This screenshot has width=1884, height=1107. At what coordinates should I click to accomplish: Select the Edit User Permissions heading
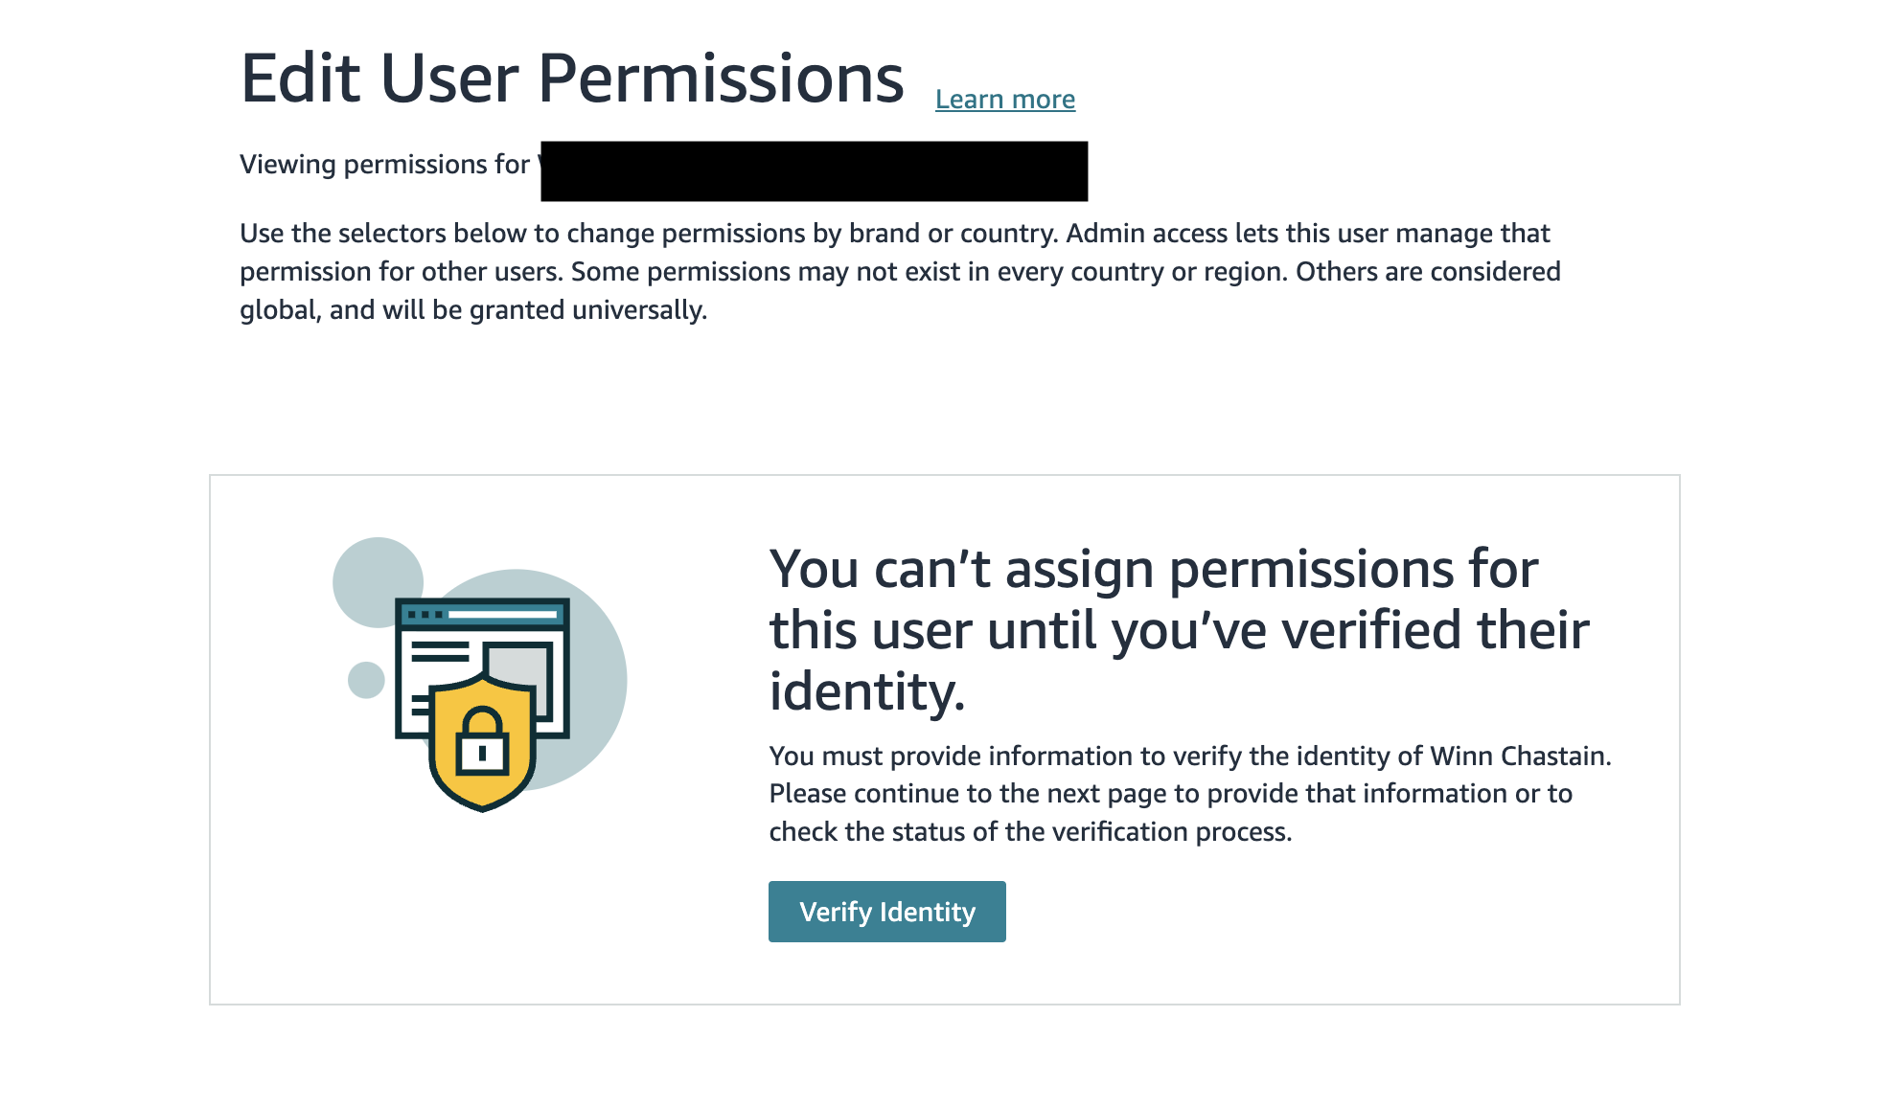pyautogui.click(x=572, y=79)
